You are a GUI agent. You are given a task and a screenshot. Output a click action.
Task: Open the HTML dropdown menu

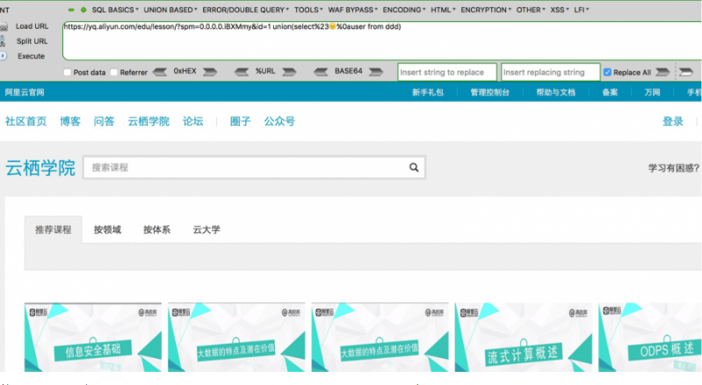(443, 10)
